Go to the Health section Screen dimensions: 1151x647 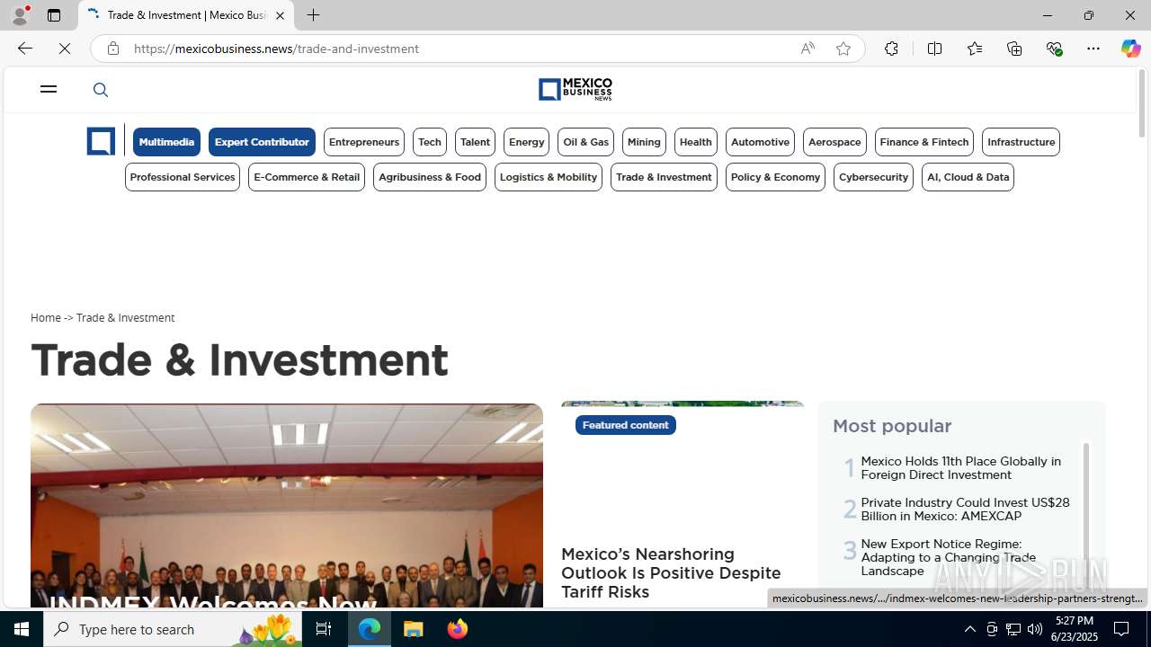696,142
